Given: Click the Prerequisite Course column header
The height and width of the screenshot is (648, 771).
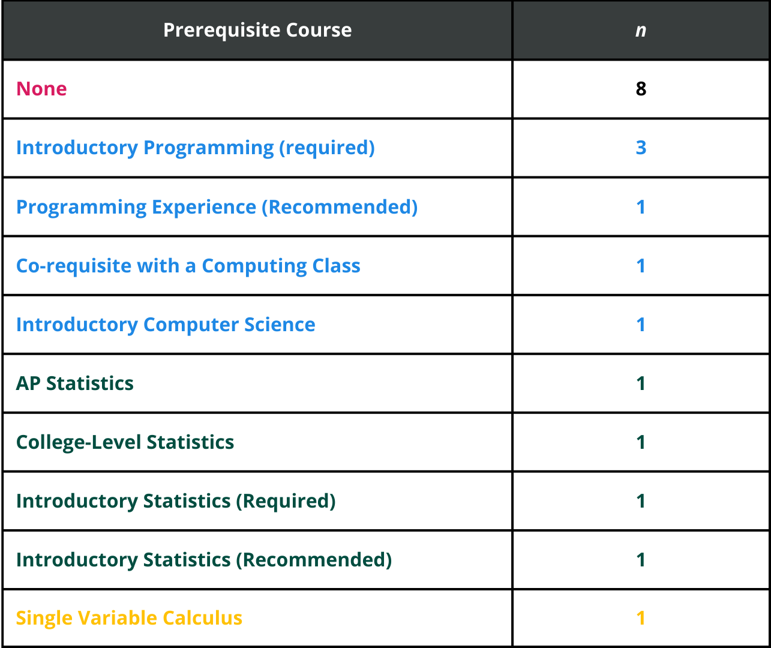Looking at the screenshot, I should pos(257,30).
